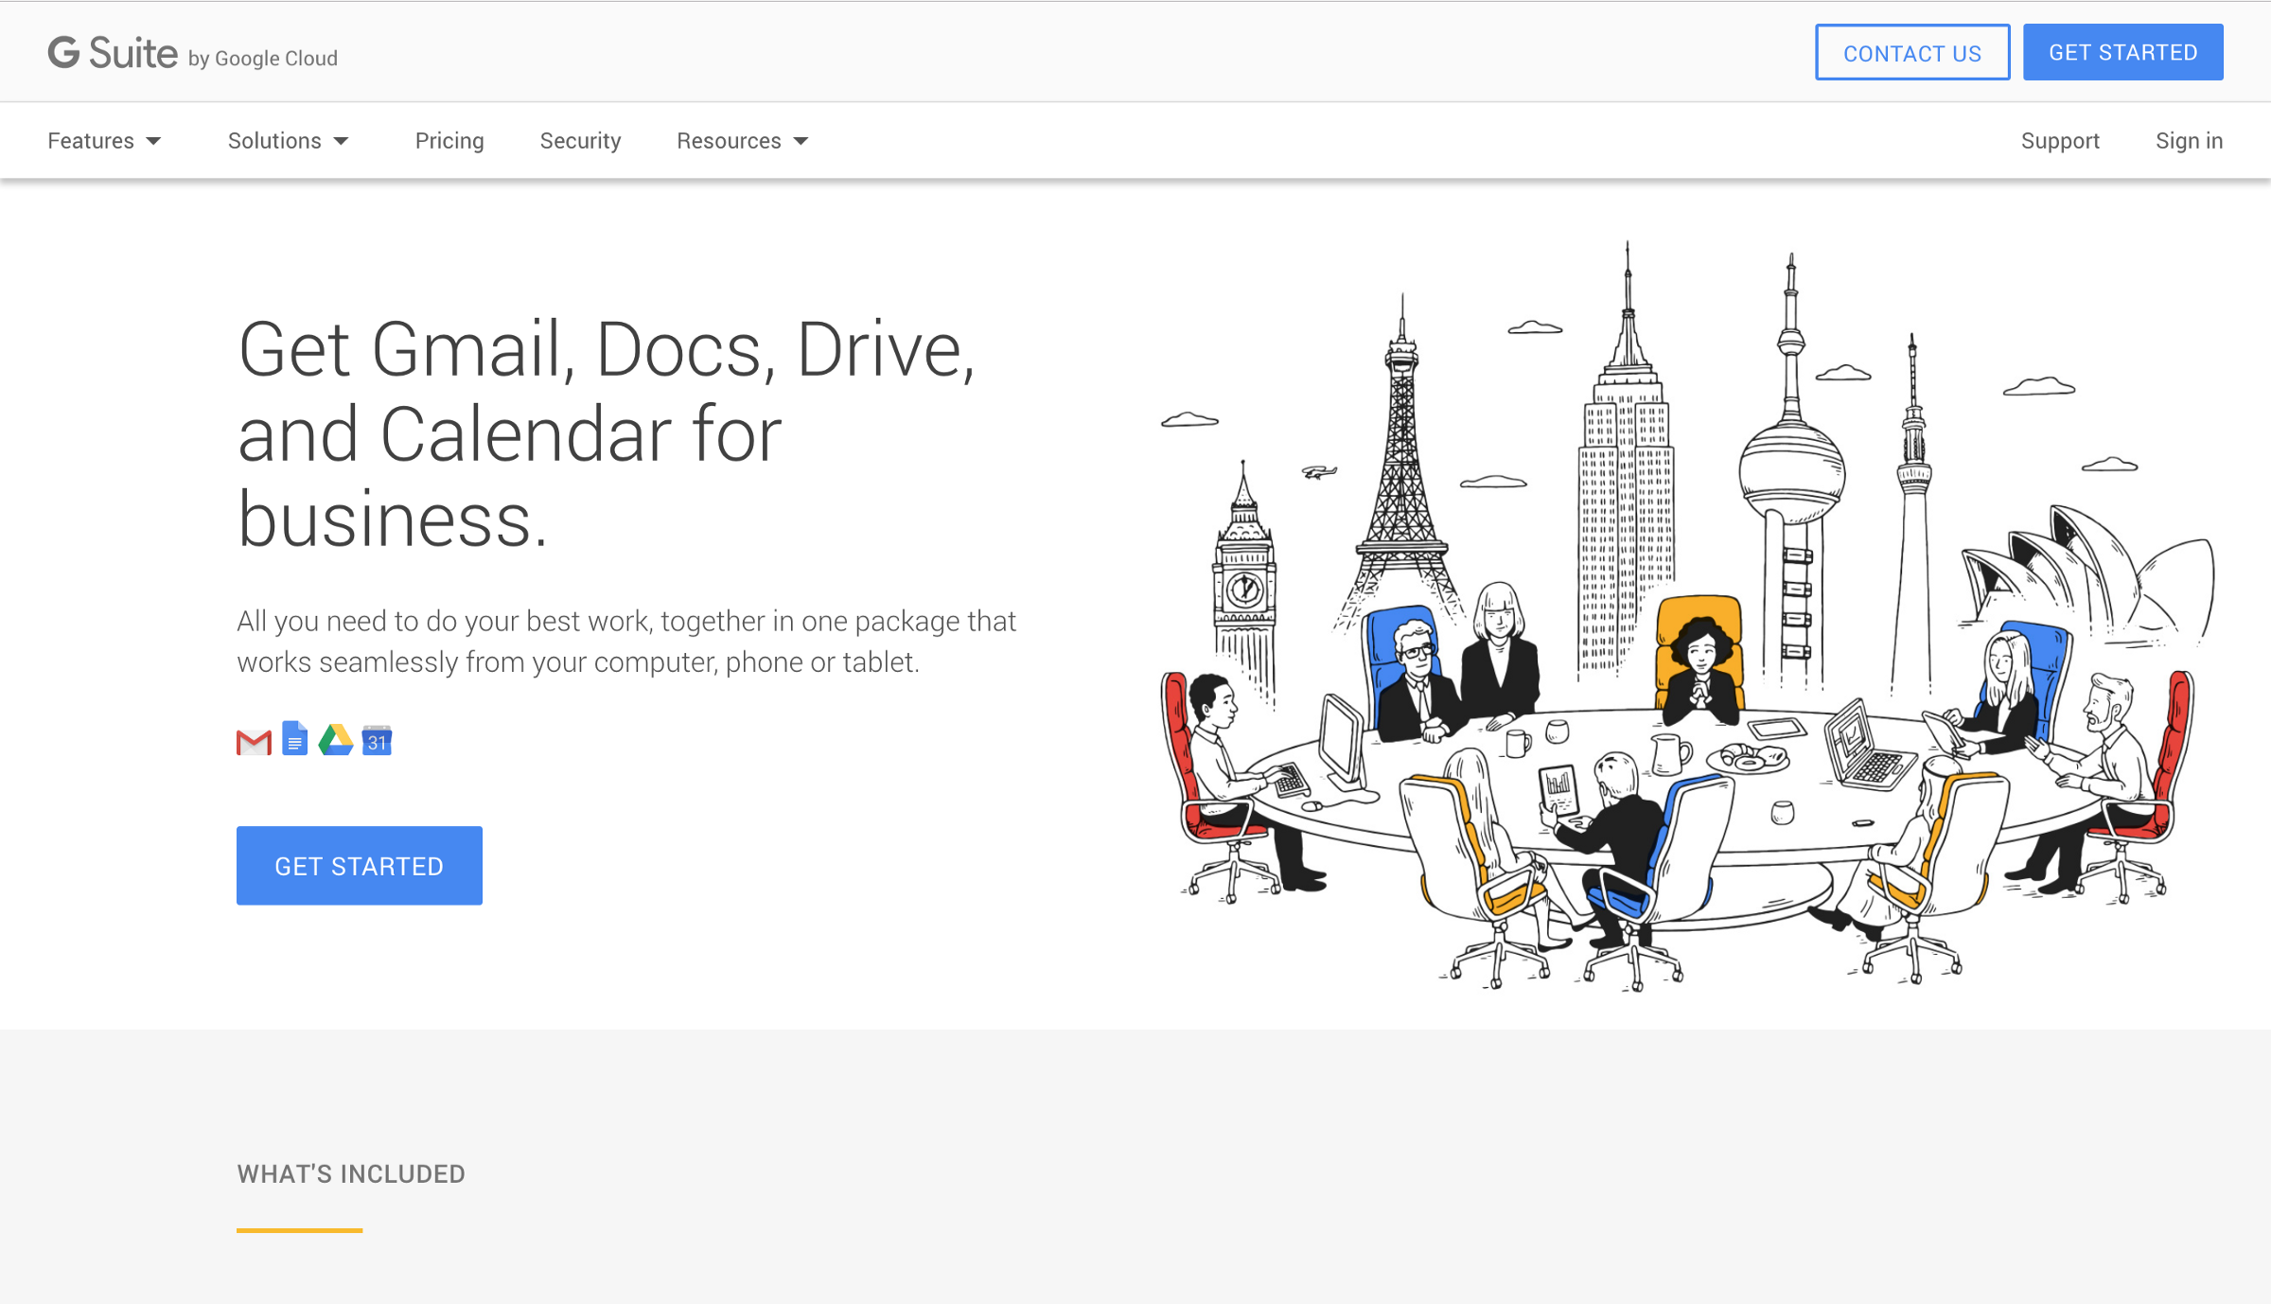Click the Google Docs icon
Image resolution: width=2271 pixels, height=1304 pixels.
[x=295, y=739]
